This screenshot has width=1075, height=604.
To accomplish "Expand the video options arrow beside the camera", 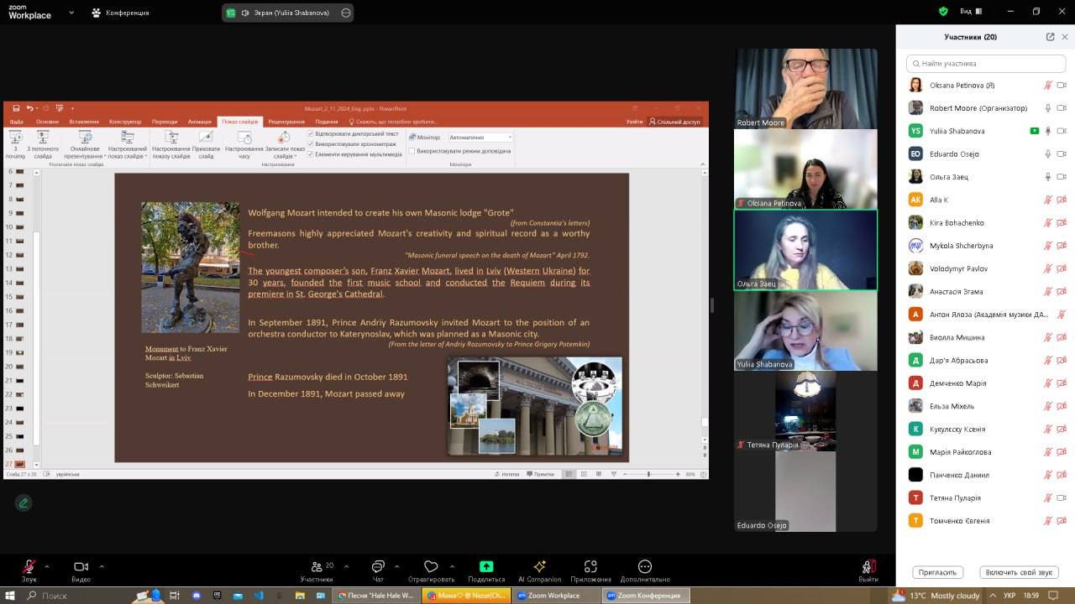I will [102, 566].
